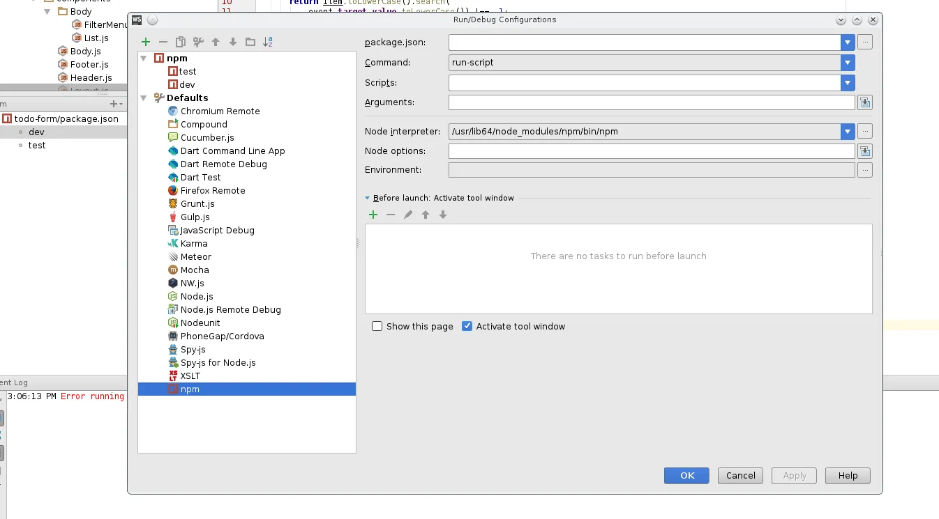Image resolution: width=939 pixels, height=519 pixels.
Task: Browse for package.json with the ellipsis button
Action: pyautogui.click(x=865, y=42)
